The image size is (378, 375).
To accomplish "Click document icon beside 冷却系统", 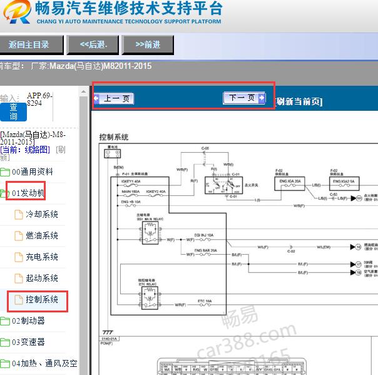I will pyautogui.click(x=19, y=215).
